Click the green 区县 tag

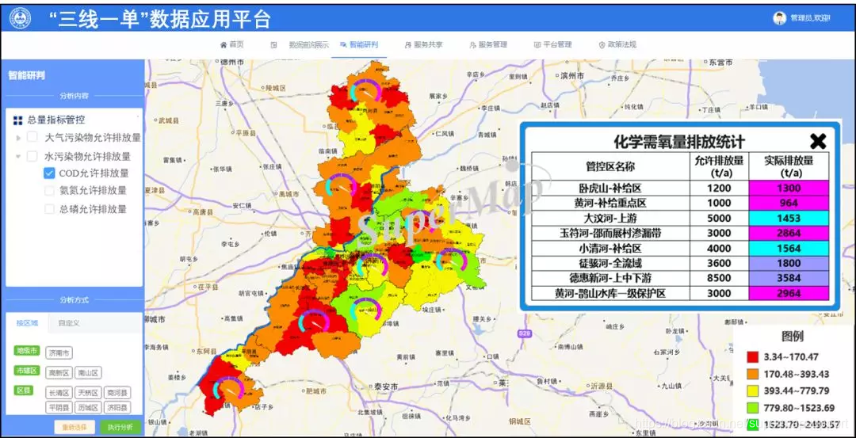pos(23,391)
